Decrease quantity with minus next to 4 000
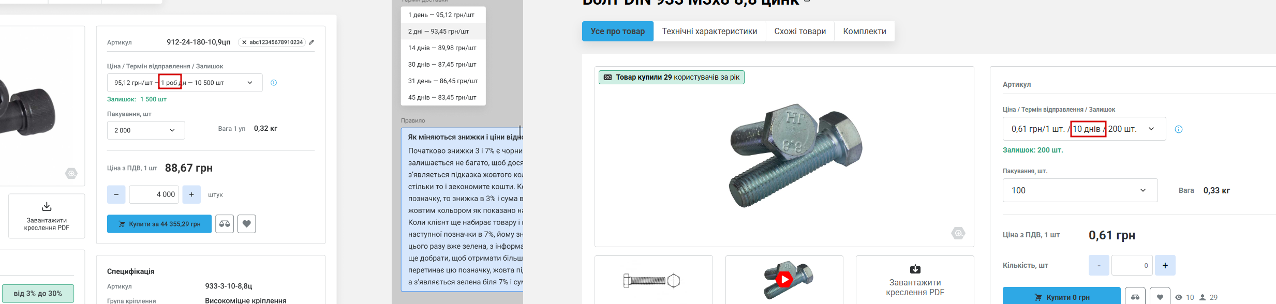 [116, 194]
